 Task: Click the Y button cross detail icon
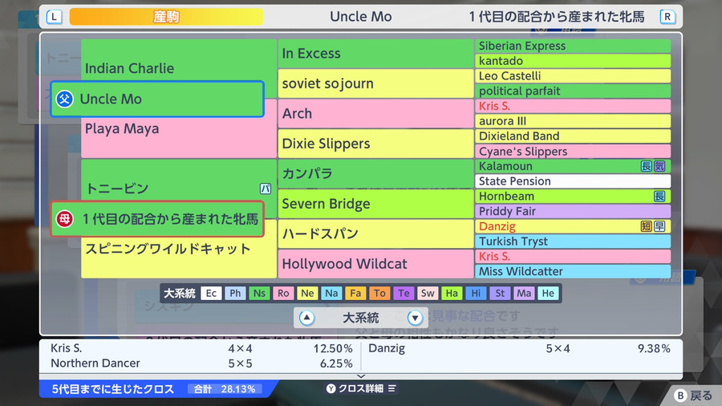click(x=331, y=388)
